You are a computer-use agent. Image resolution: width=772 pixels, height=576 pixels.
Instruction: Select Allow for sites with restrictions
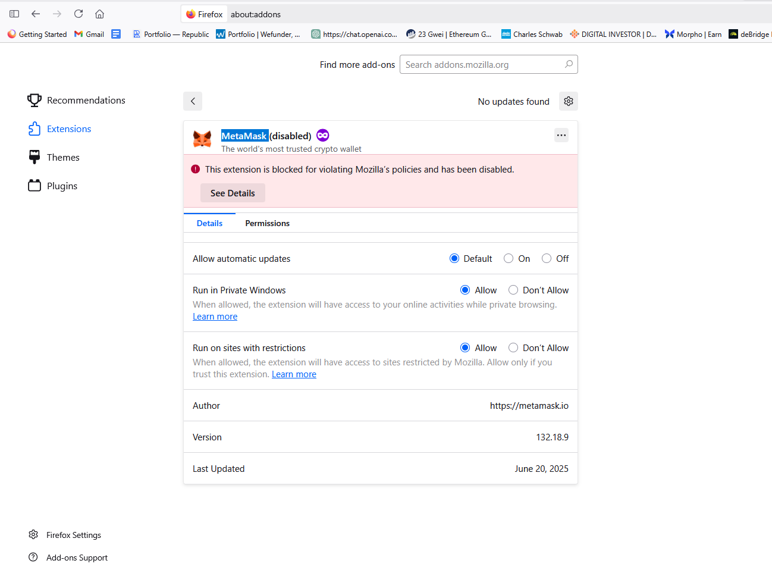(465, 348)
